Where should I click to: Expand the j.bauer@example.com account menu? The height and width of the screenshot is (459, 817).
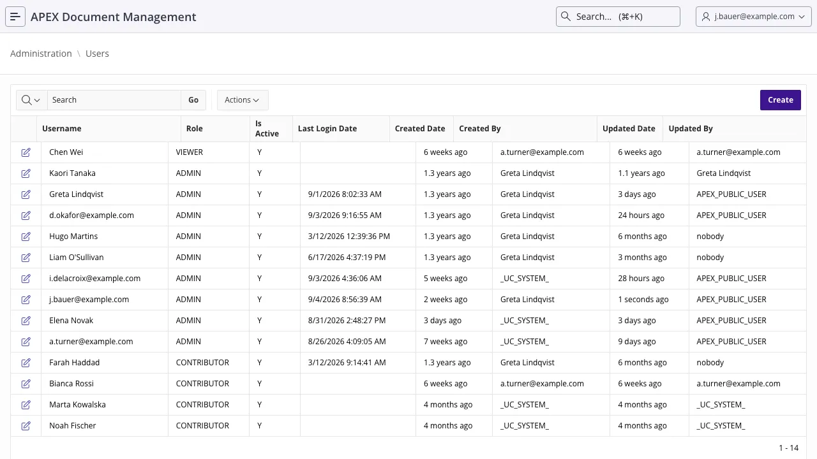(x=754, y=17)
